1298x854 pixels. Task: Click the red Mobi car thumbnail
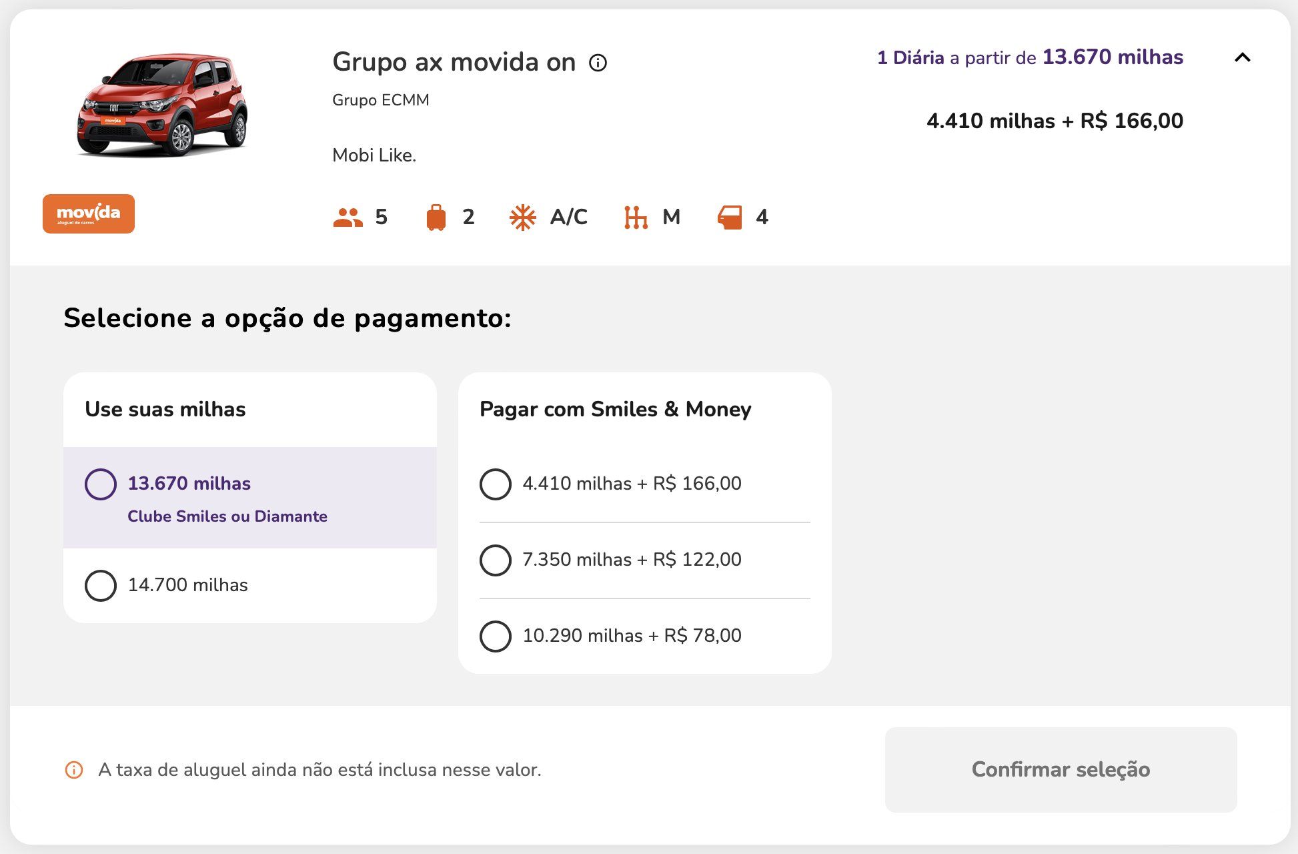(162, 105)
